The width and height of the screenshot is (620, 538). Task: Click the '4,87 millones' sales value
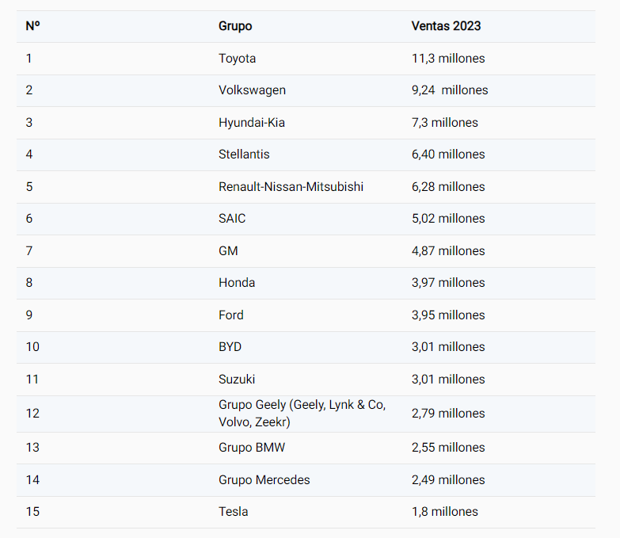[448, 251]
